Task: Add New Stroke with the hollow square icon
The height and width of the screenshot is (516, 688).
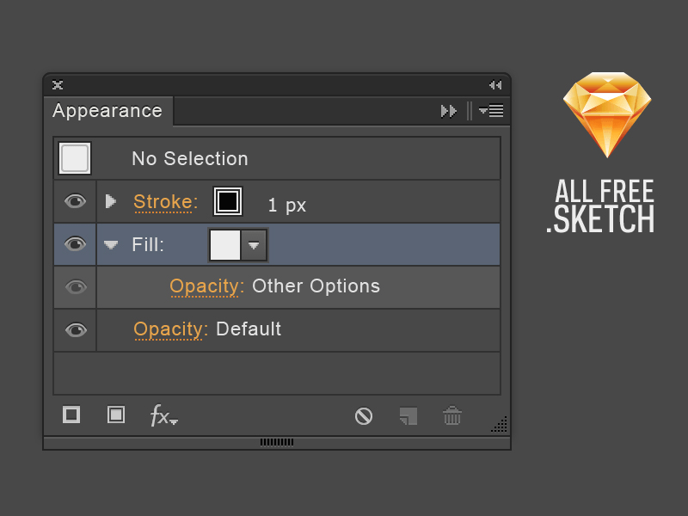Action: 71,415
